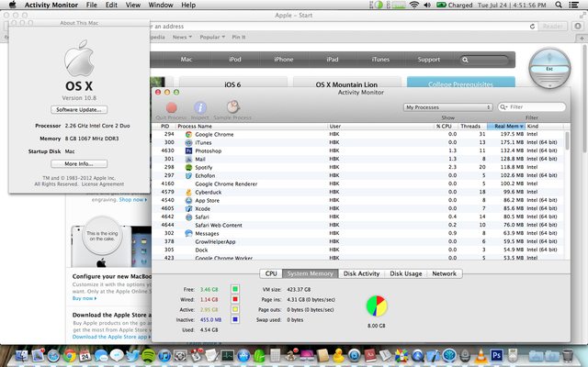Select the GrowlHelperApp process row
The height and width of the screenshot is (367, 588).
pyautogui.click(x=358, y=241)
